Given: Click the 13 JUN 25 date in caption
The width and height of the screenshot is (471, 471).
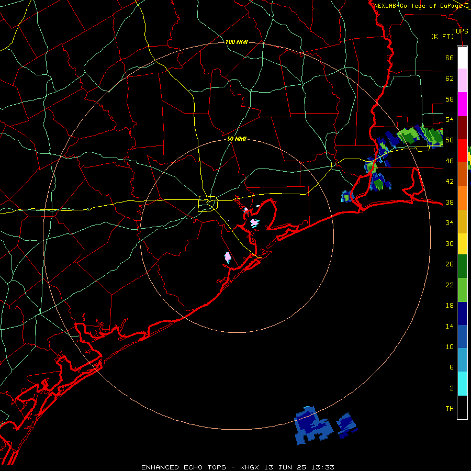Looking at the screenshot, I should point(287,467).
